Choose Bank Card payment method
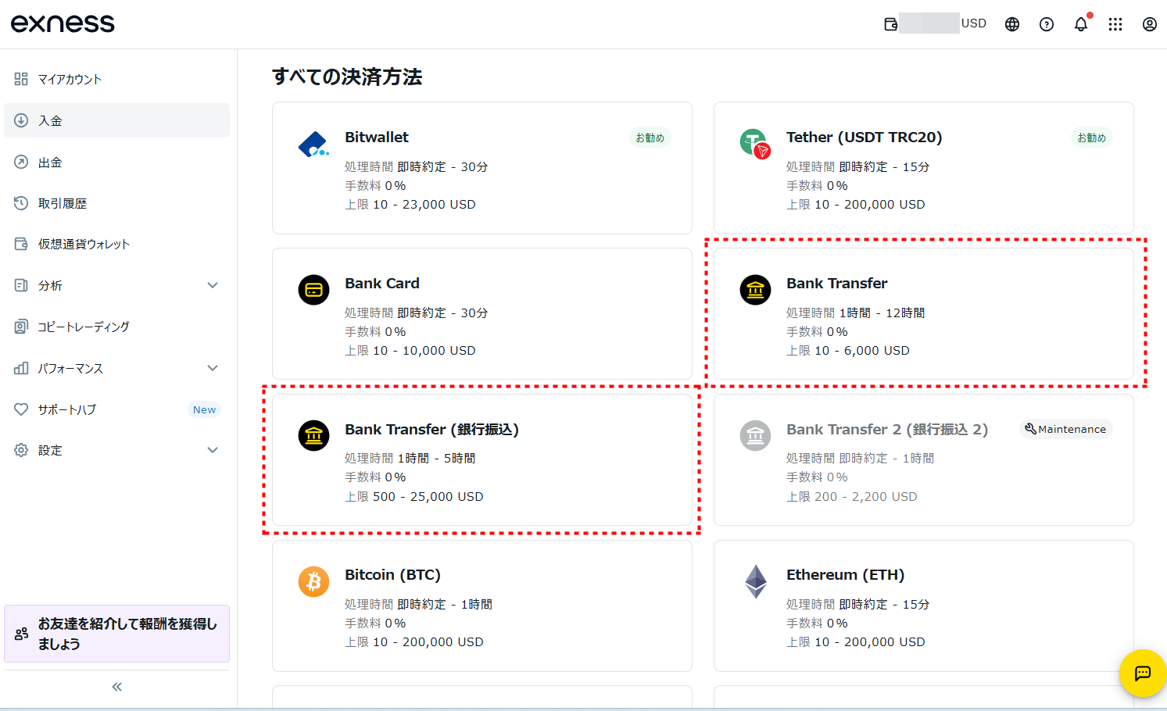 tap(482, 314)
